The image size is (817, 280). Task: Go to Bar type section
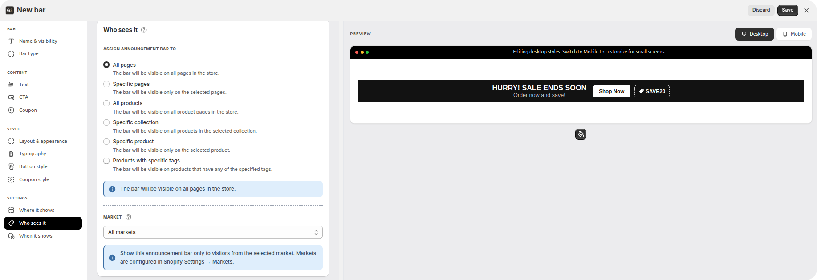[43, 53]
